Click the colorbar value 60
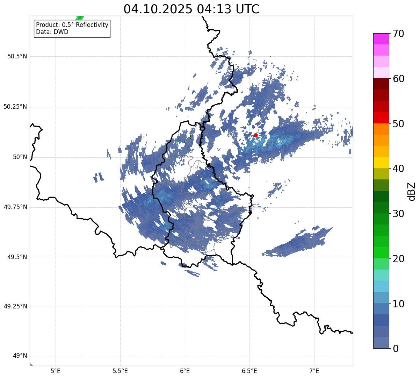Viewport: 420px width, 378px height. click(398, 79)
